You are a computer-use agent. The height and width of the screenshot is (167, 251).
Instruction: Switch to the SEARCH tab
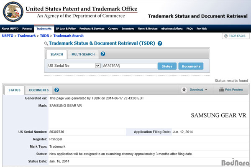[x=56, y=54]
